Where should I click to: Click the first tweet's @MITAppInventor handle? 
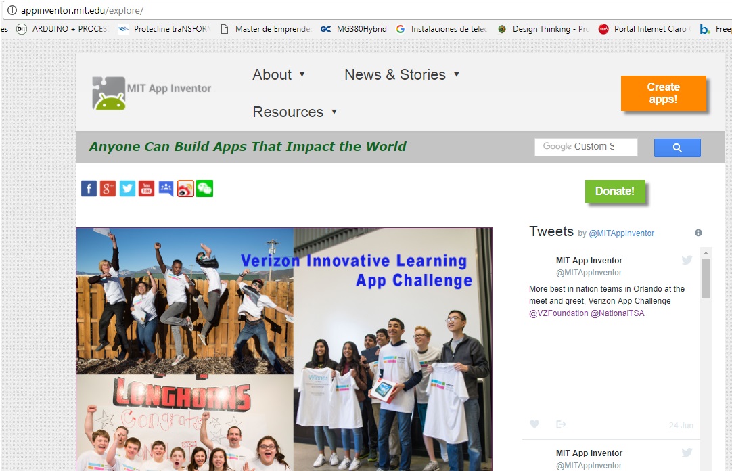[x=589, y=273]
